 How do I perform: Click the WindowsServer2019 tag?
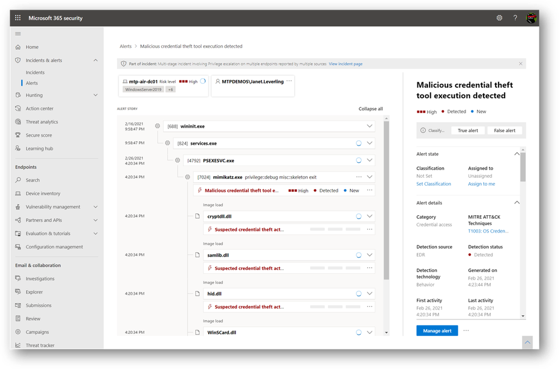point(143,89)
